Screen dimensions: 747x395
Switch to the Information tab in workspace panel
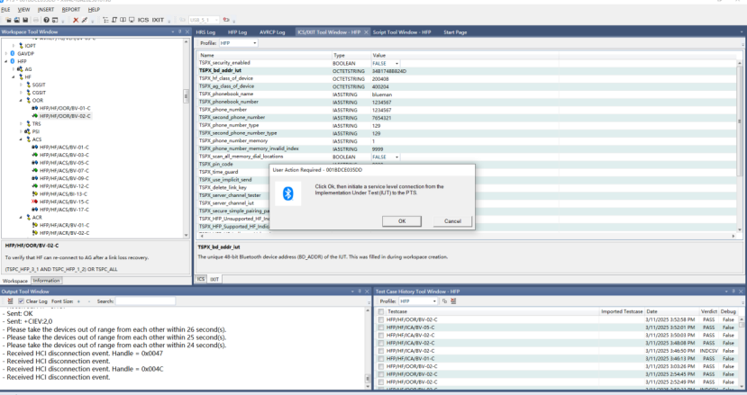point(46,281)
